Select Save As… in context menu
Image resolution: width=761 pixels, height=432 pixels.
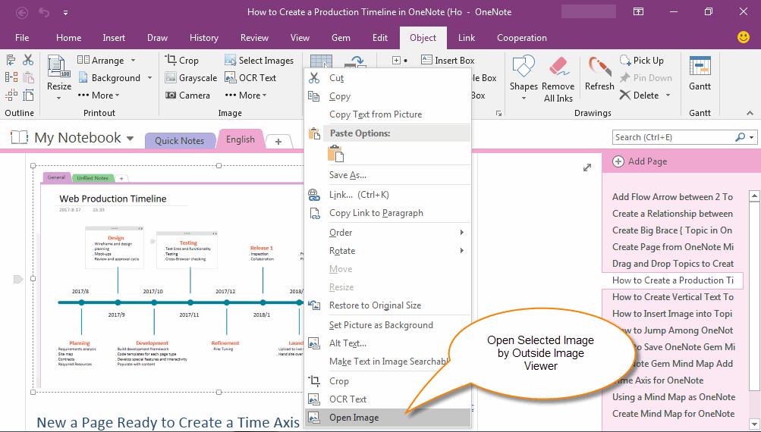387,175
